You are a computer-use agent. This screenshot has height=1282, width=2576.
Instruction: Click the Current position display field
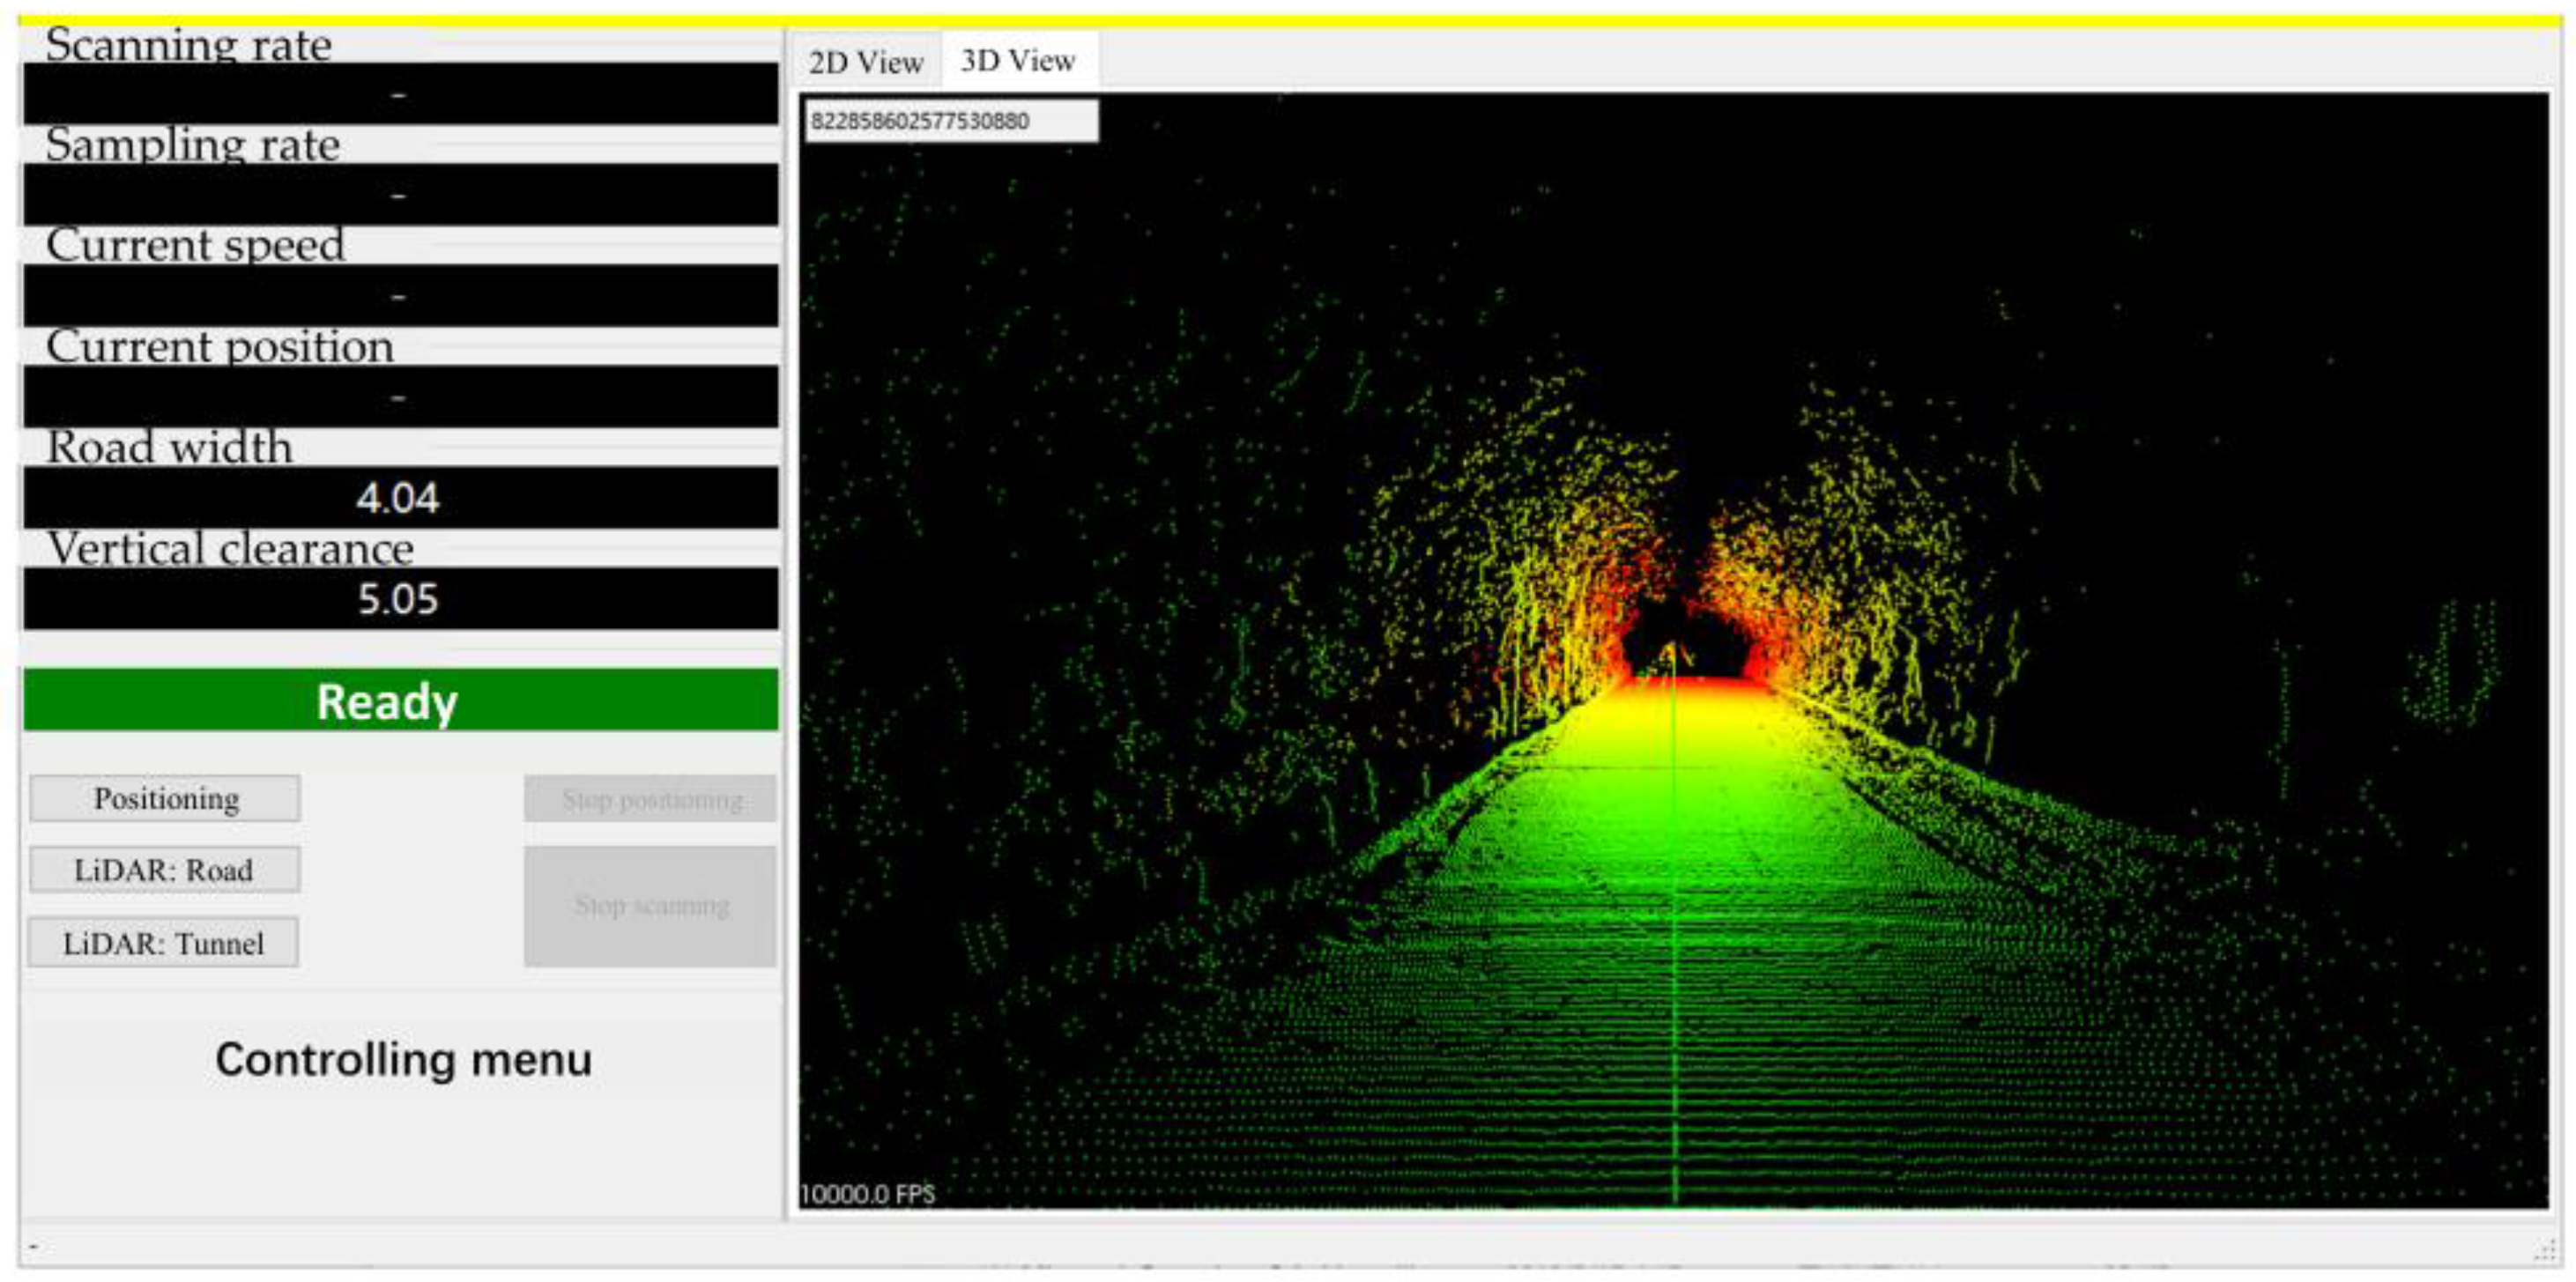pos(400,396)
